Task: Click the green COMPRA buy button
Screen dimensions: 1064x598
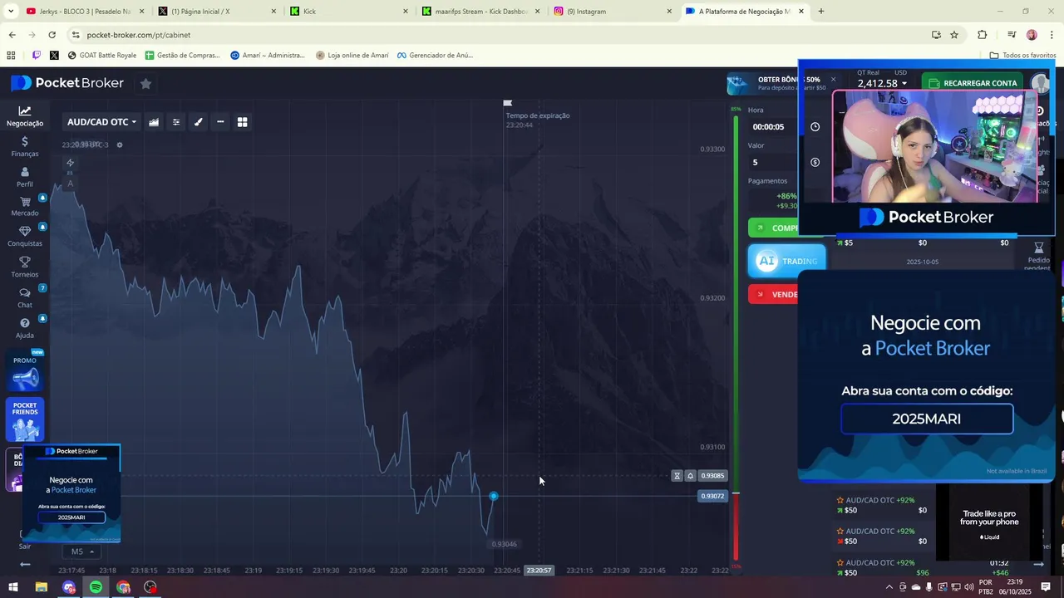Action: pos(773,228)
